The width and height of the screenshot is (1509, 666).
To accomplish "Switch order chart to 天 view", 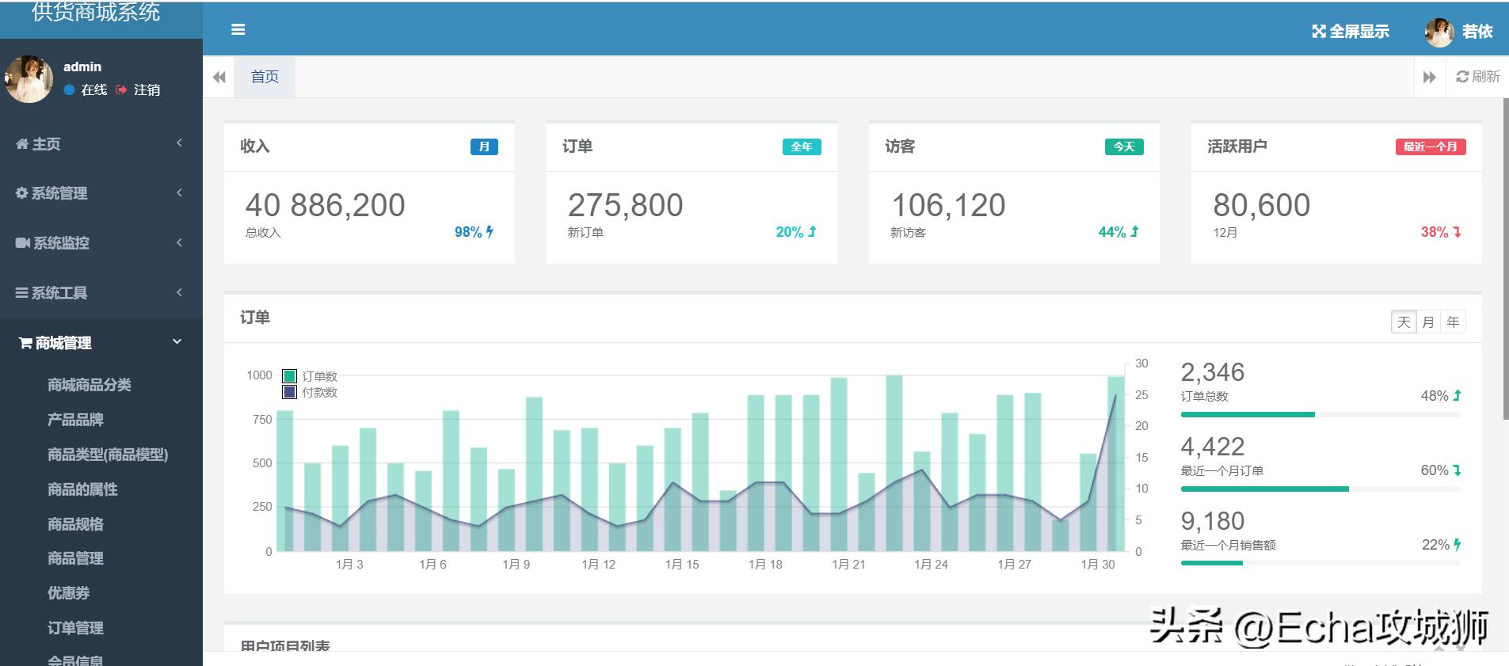I will pyautogui.click(x=1404, y=322).
